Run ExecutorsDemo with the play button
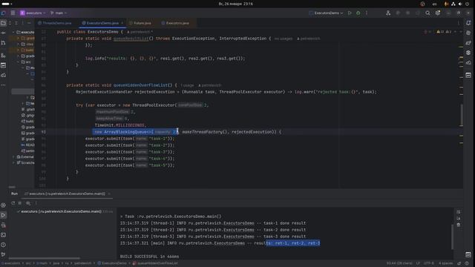Screen dimensions: 475x267 click(350, 13)
